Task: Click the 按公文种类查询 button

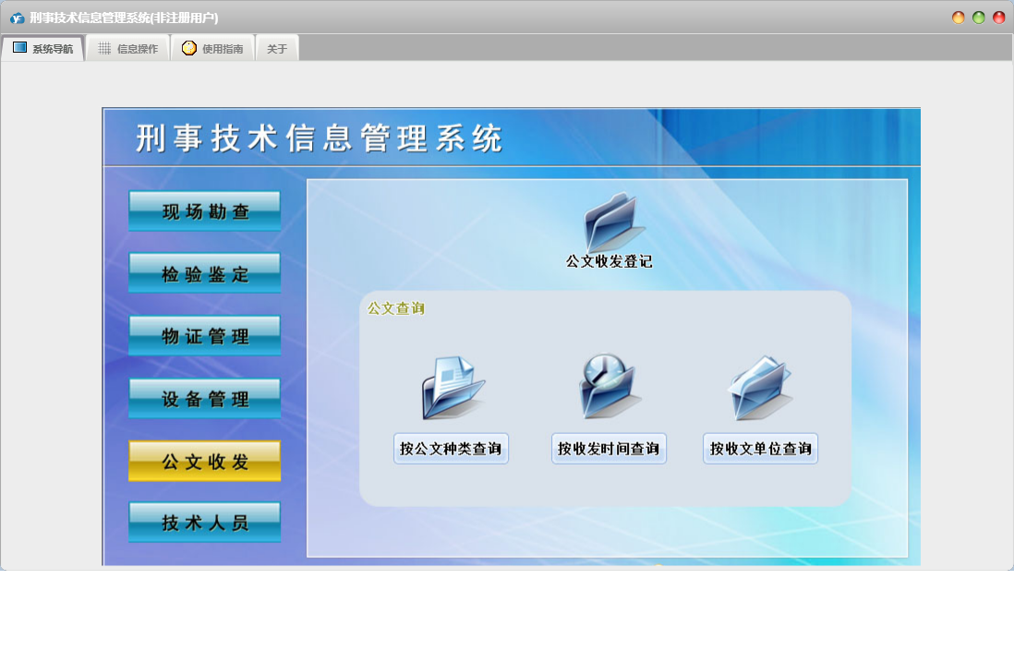Action: coord(451,449)
